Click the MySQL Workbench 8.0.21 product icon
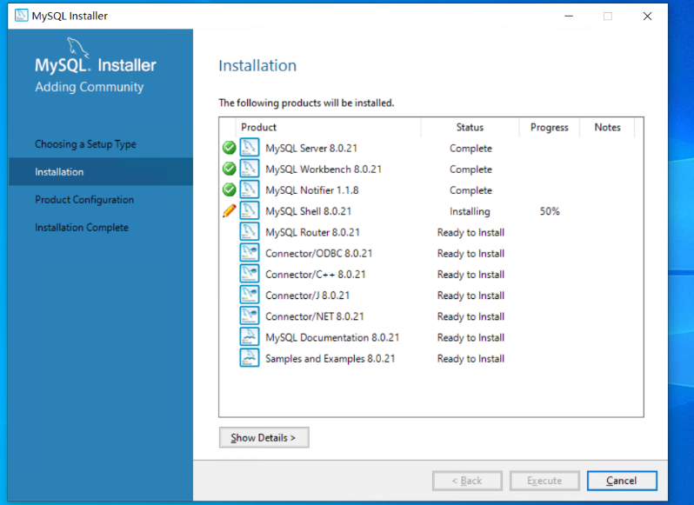Screen dimensions: 694x505 250,169
